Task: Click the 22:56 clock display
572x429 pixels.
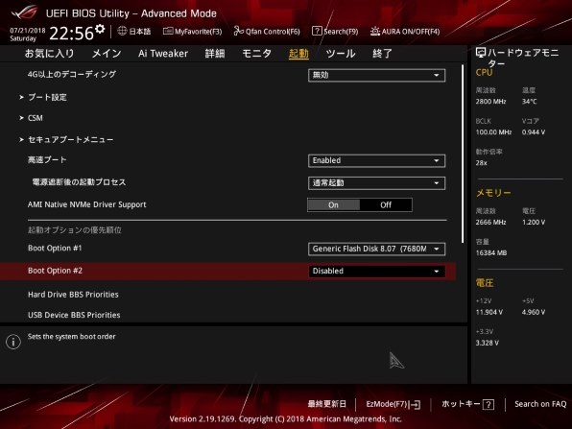Action: click(71, 34)
